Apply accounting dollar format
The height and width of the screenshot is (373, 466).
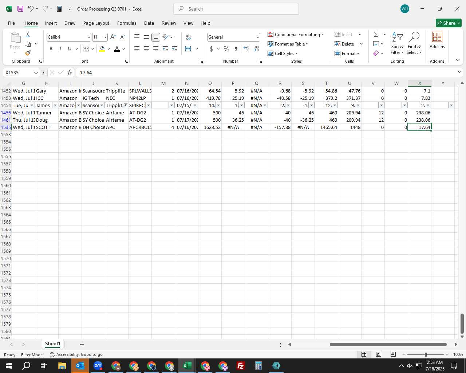[211, 48]
